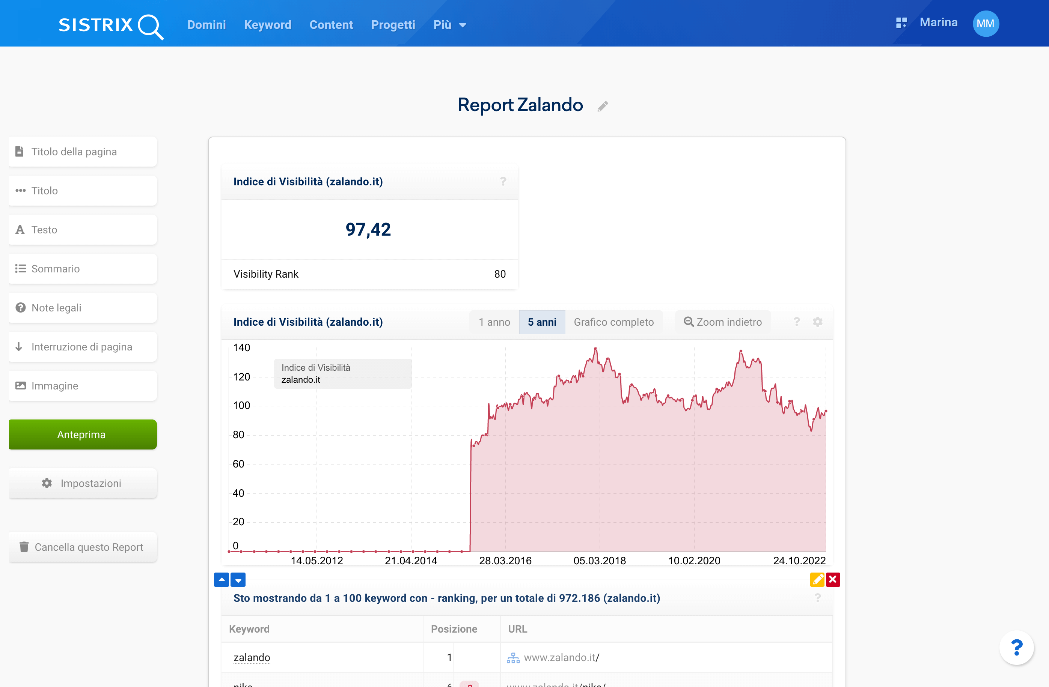Open the Content menu
The height and width of the screenshot is (687, 1049).
(x=331, y=25)
